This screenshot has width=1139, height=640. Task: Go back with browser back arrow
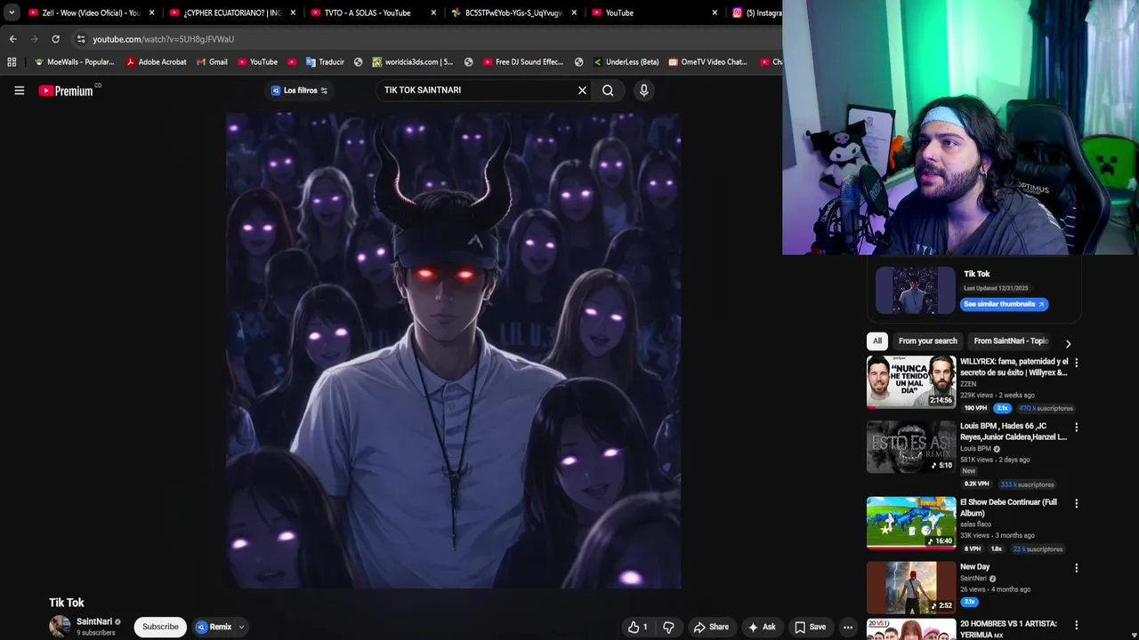click(12, 39)
